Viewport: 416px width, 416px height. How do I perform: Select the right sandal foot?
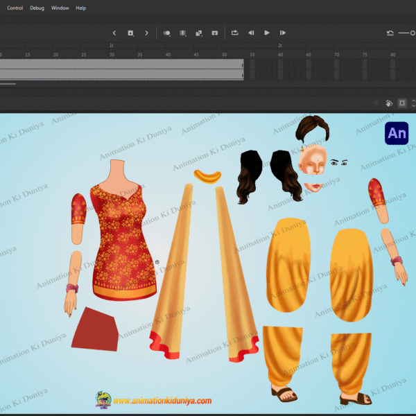(356, 399)
